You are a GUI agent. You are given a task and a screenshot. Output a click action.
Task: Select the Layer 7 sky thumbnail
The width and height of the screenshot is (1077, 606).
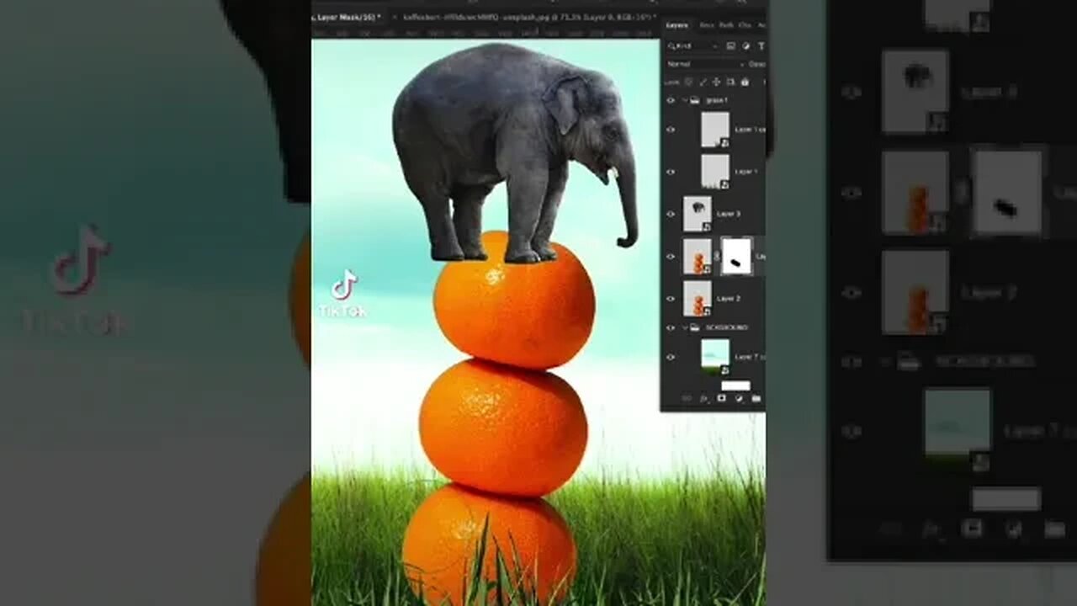[715, 356]
